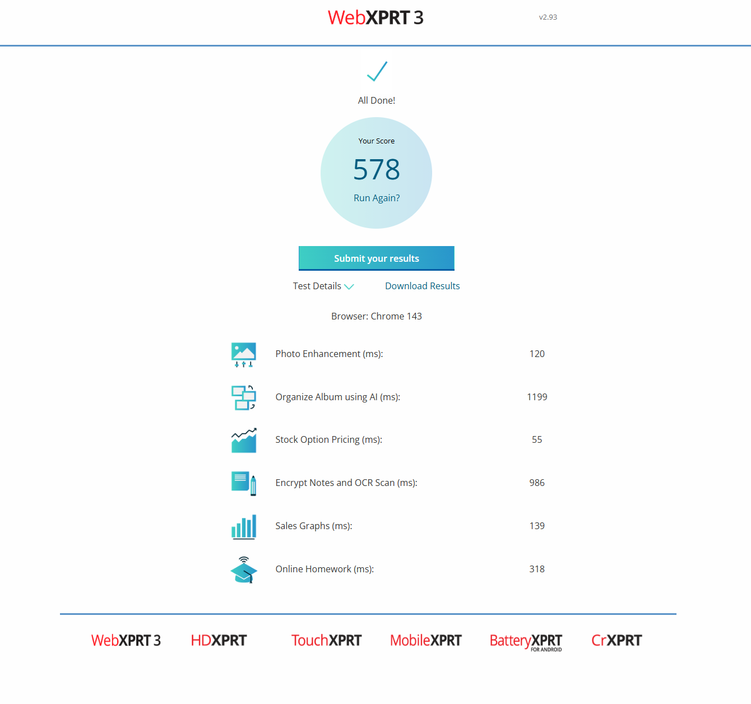The image size is (751, 704).
Task: Click the Online Homework graduation cap icon
Action: coord(244,570)
